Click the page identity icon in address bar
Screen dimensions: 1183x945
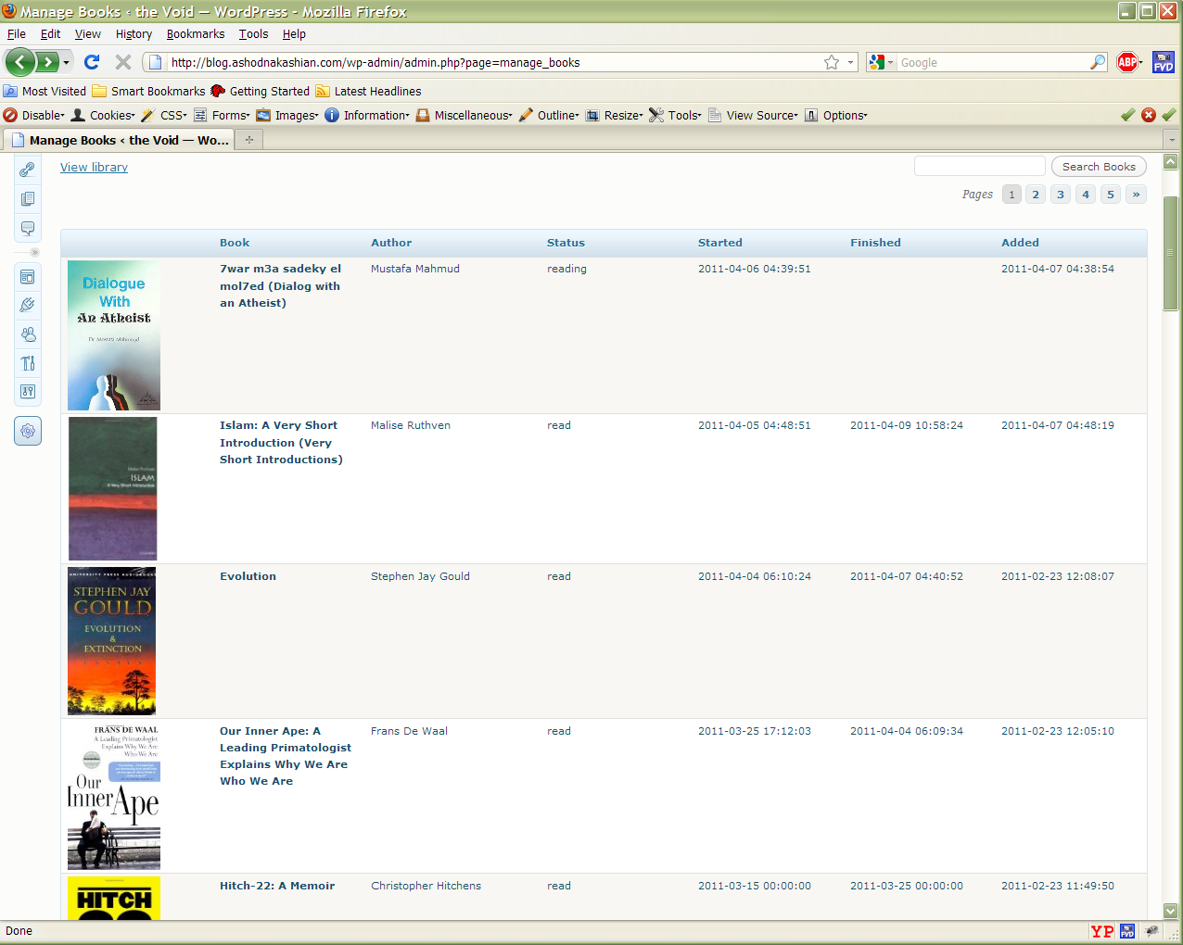156,62
